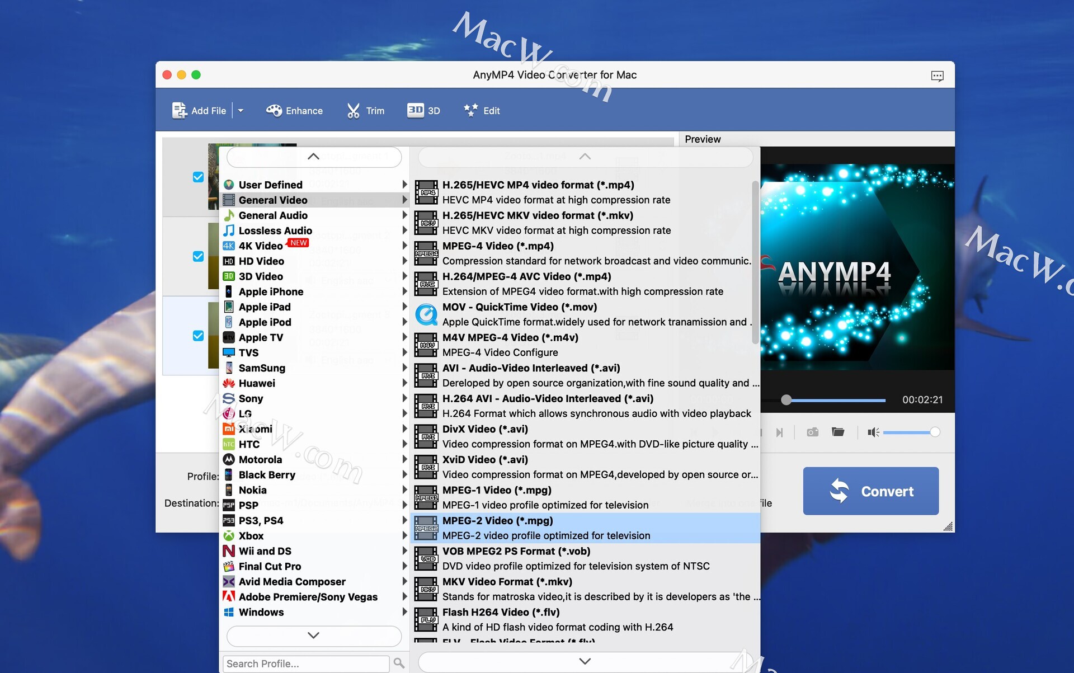1074x673 pixels.
Task: Click the Search Profile input field
Action: 306,663
